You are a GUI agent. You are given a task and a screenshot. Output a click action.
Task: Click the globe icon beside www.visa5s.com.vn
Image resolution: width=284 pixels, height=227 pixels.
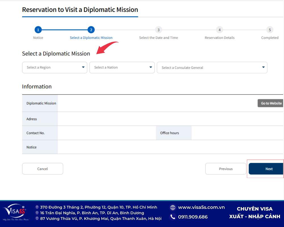[x=172, y=207]
